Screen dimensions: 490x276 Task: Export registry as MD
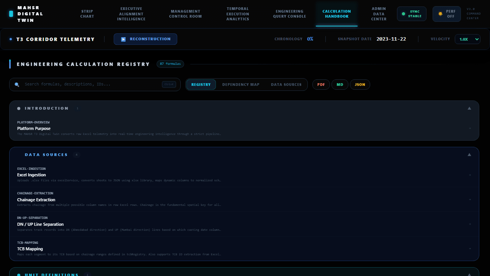click(x=340, y=85)
